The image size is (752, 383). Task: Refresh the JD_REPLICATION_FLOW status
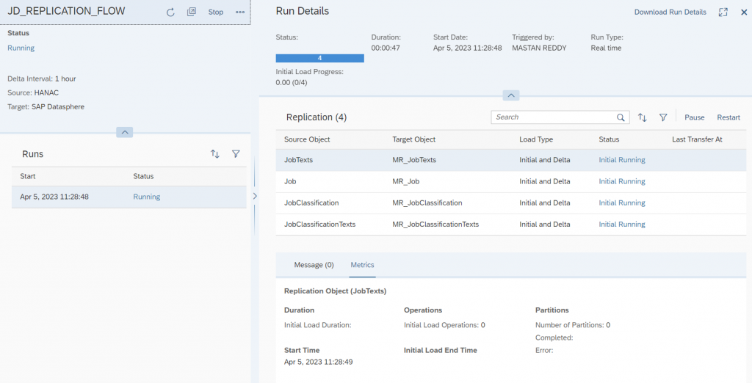170,12
